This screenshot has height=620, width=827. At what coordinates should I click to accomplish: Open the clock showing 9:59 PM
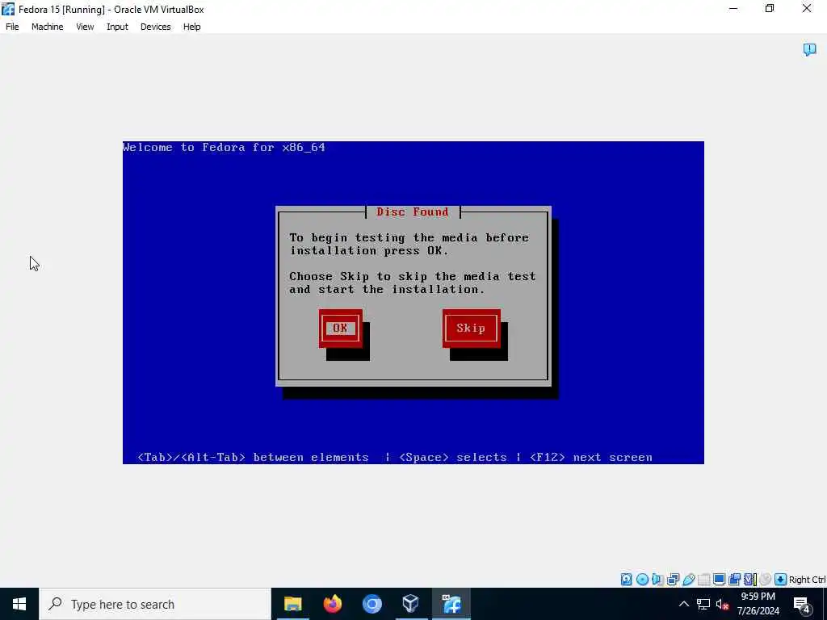click(x=758, y=604)
